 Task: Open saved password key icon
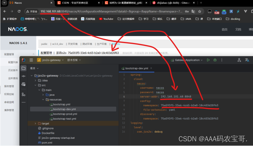[187, 12]
